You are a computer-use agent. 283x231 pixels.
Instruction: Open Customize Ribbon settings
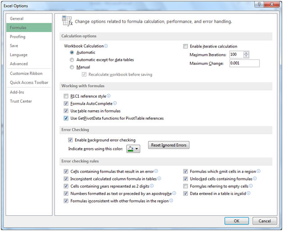point(29,73)
